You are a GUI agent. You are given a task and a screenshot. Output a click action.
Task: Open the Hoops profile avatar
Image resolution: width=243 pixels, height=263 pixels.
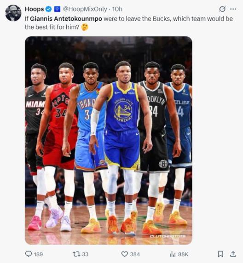point(13,13)
